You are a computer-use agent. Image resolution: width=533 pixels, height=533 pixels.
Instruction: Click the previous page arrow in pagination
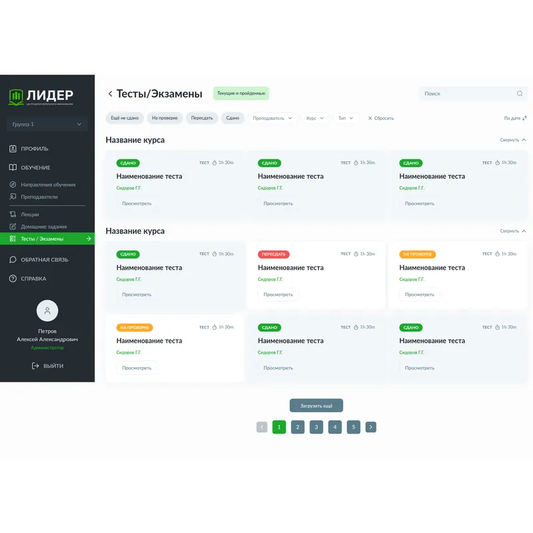262,427
